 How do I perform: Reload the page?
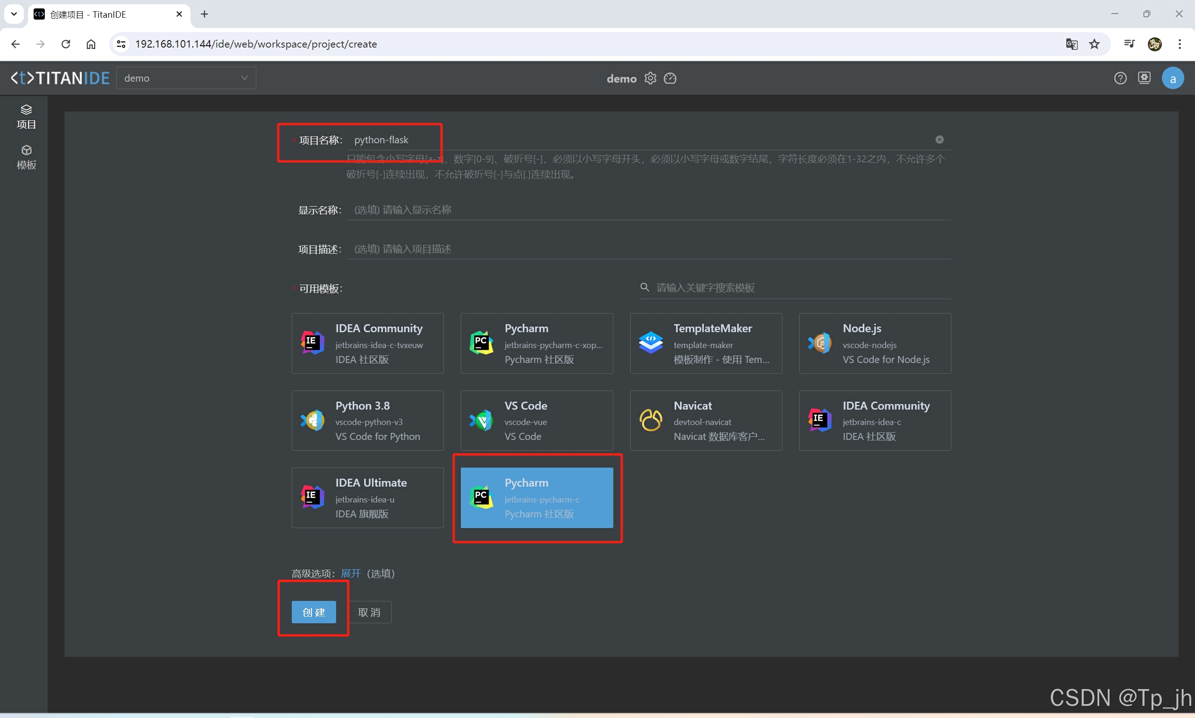(66, 44)
